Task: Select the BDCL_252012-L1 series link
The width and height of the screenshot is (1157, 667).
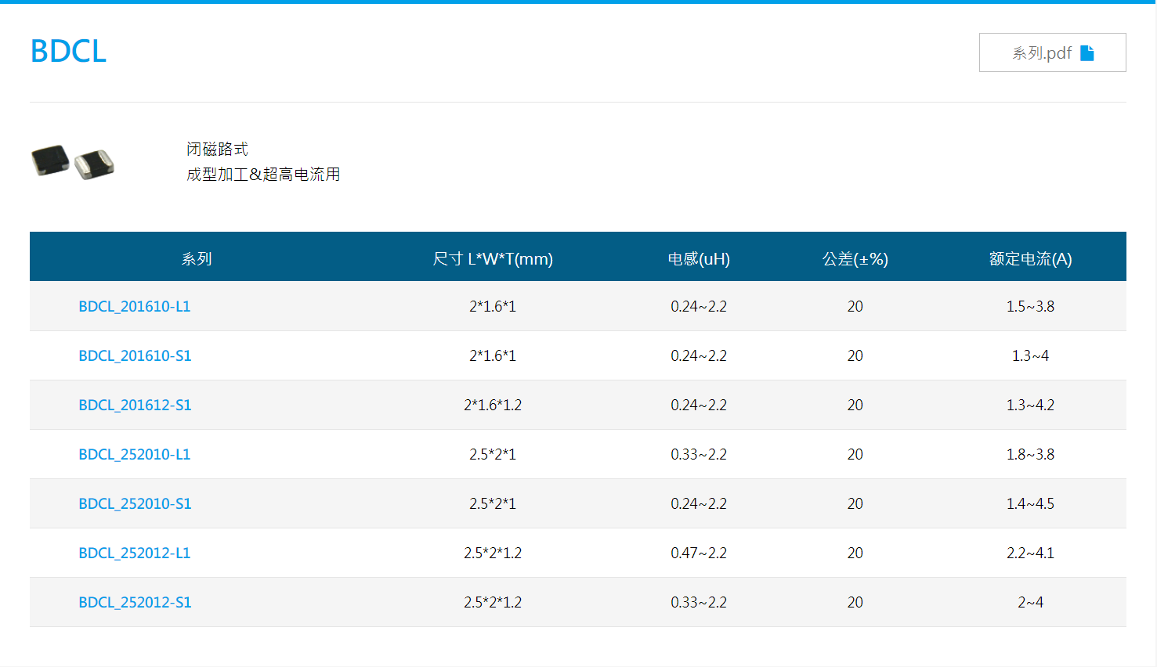Action: tap(134, 553)
